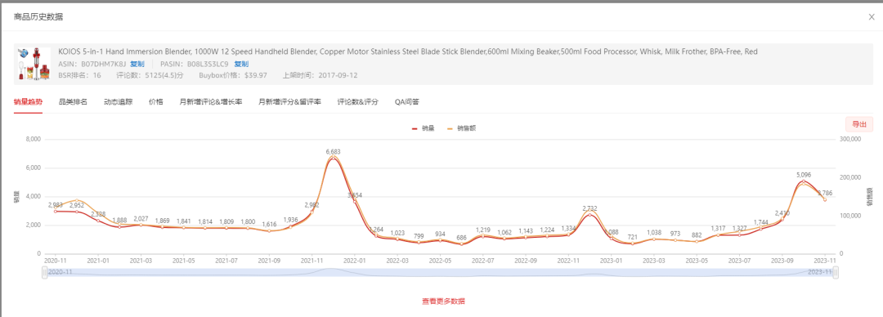The image size is (883, 317).
Task: Toggle the 销量 legend series
Action: pyautogui.click(x=423, y=128)
